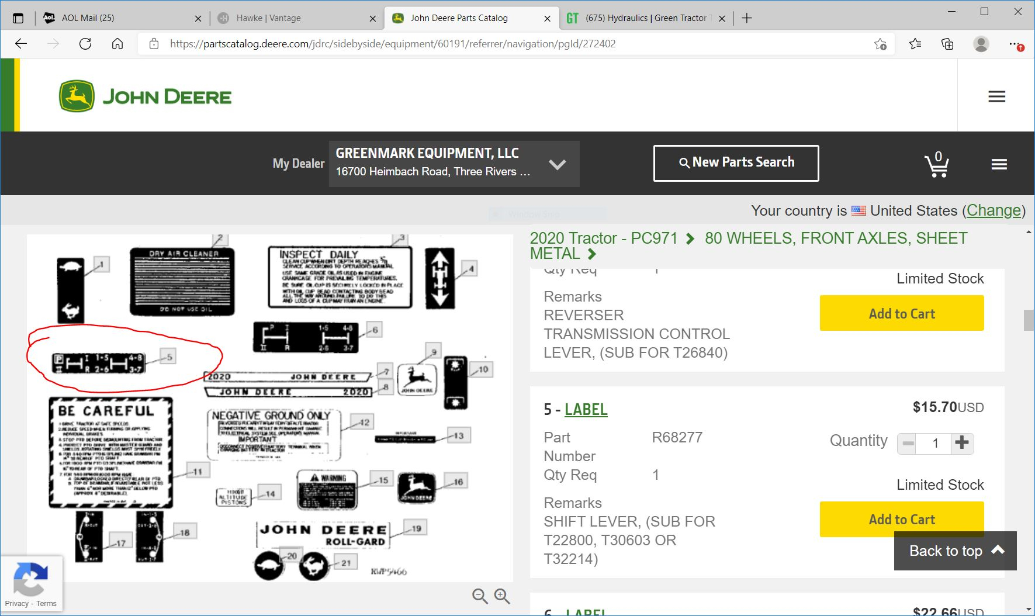Viewport: 1035px width, 616px height.
Task: Open the hamburger menu in white header
Action: click(996, 96)
